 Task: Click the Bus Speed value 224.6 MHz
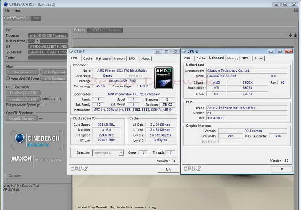tap(106, 135)
